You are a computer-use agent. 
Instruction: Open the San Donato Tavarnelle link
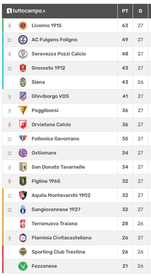coord(58,167)
